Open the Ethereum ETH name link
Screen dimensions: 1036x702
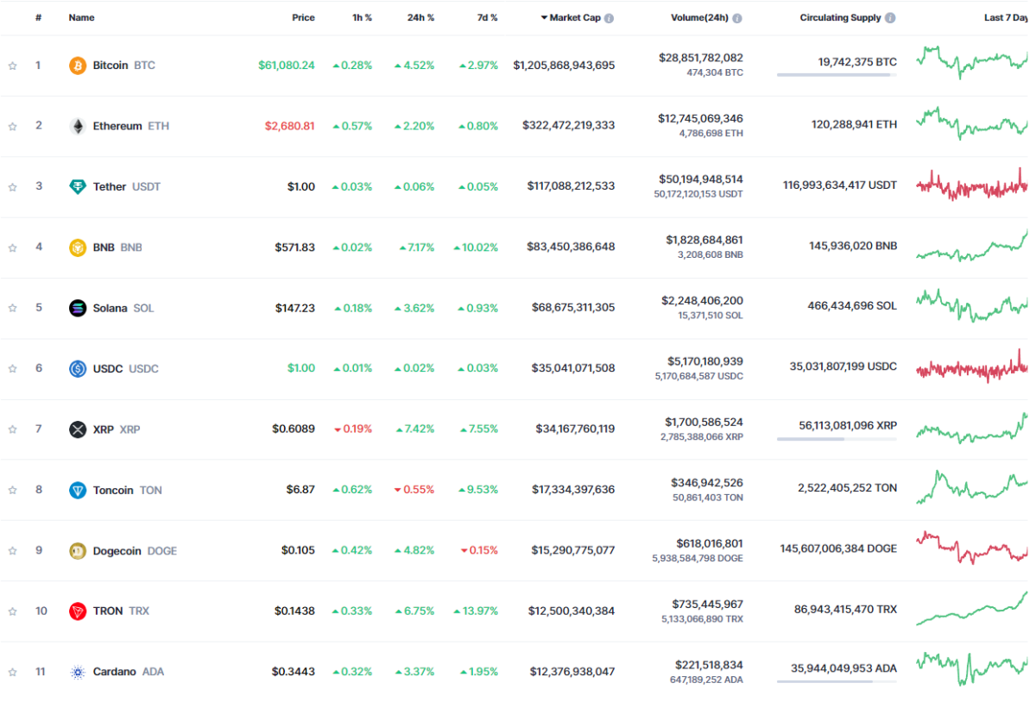tap(131, 126)
